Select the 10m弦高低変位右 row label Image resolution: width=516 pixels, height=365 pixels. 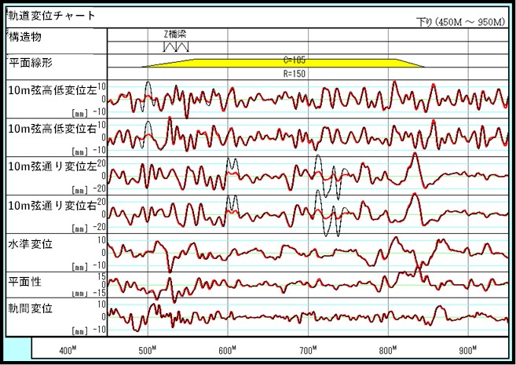coord(52,129)
